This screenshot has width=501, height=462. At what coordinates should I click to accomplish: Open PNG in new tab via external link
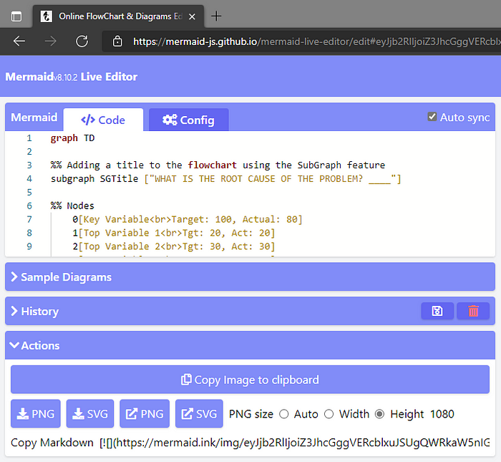click(145, 414)
